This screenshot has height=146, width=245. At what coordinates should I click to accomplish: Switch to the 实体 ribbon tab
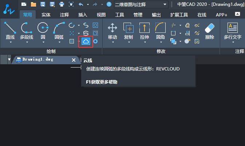[46, 15]
